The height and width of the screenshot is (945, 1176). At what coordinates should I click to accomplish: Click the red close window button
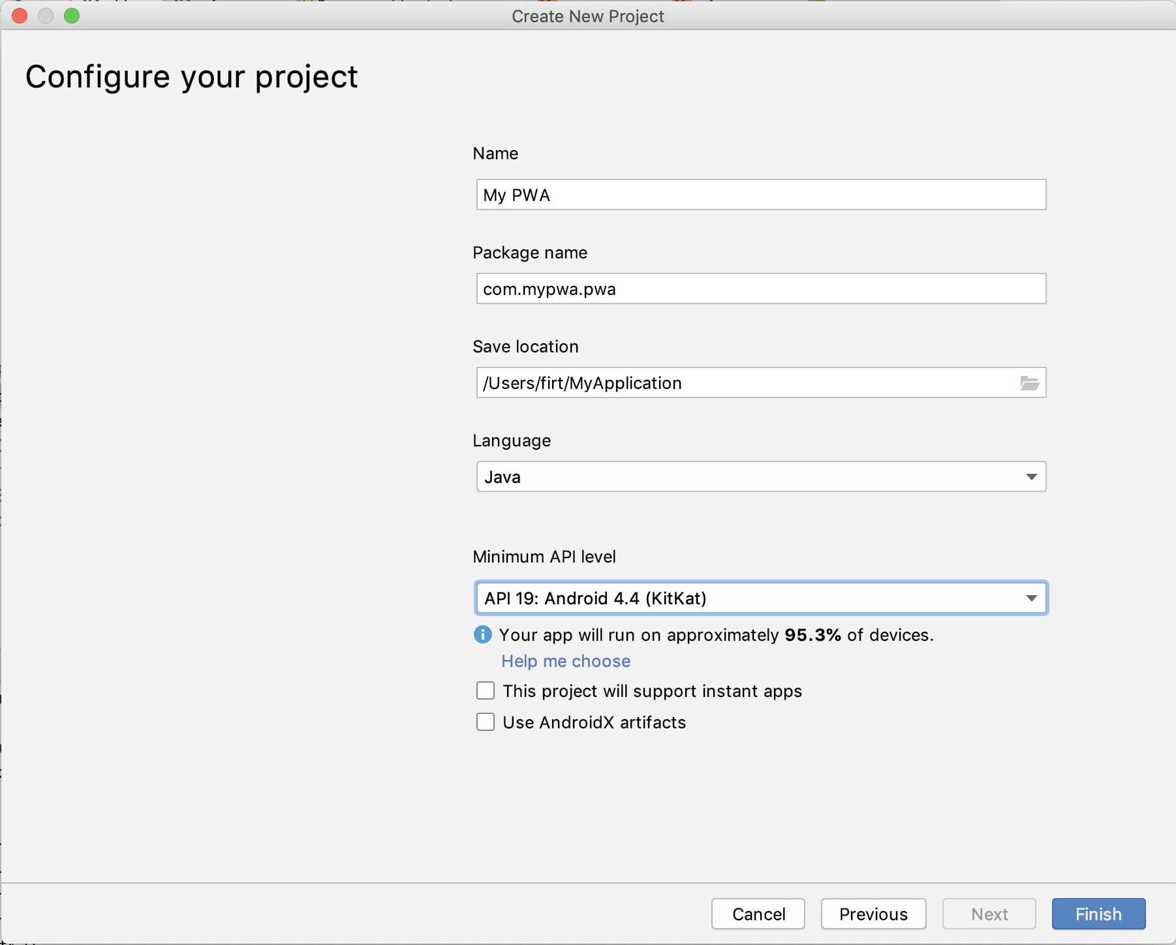point(20,16)
